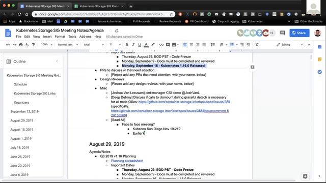This screenshot has height=183, width=326.
Task: Set Right align
Action: 198,45
